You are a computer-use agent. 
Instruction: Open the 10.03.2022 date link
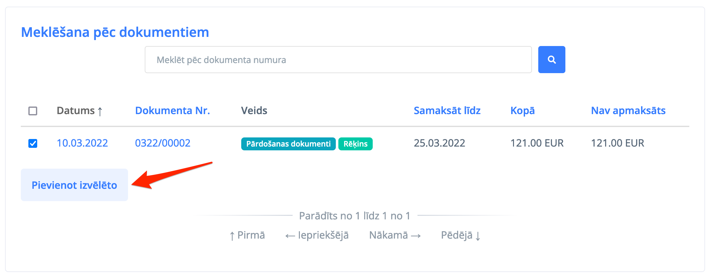pyautogui.click(x=82, y=143)
